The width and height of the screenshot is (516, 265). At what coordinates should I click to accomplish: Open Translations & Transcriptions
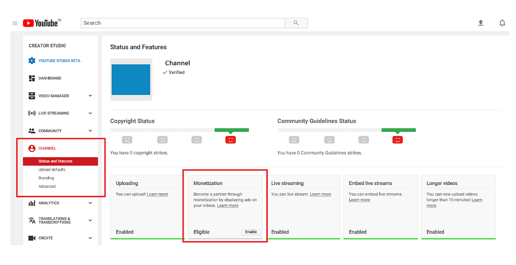pos(32,220)
